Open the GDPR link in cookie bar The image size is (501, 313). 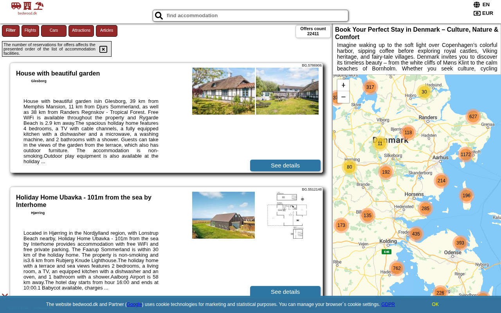tap(388, 304)
